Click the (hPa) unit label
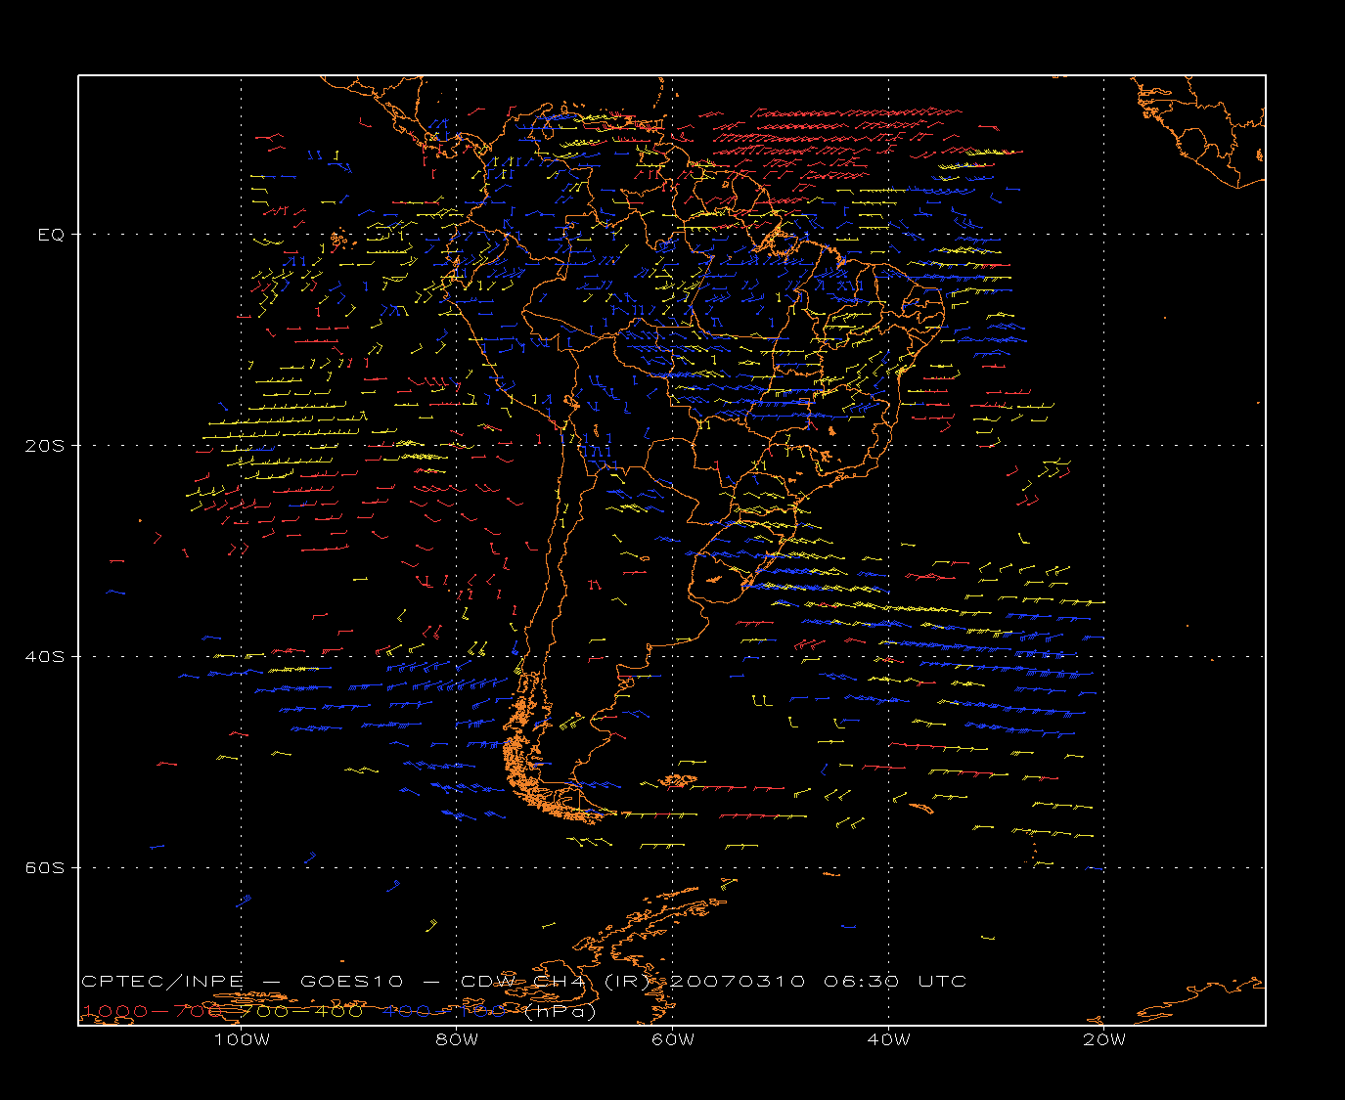This screenshot has width=1345, height=1100. click(560, 1011)
